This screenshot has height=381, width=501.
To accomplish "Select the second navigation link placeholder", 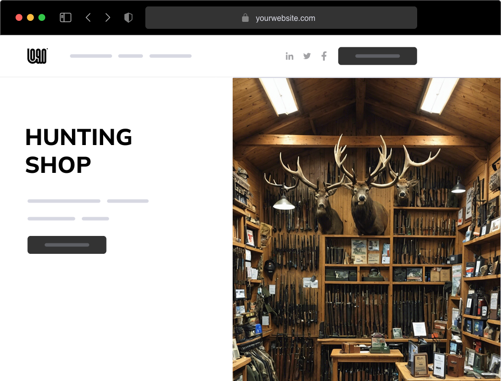I will click(x=130, y=56).
